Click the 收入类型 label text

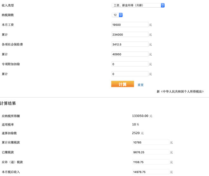8,5
